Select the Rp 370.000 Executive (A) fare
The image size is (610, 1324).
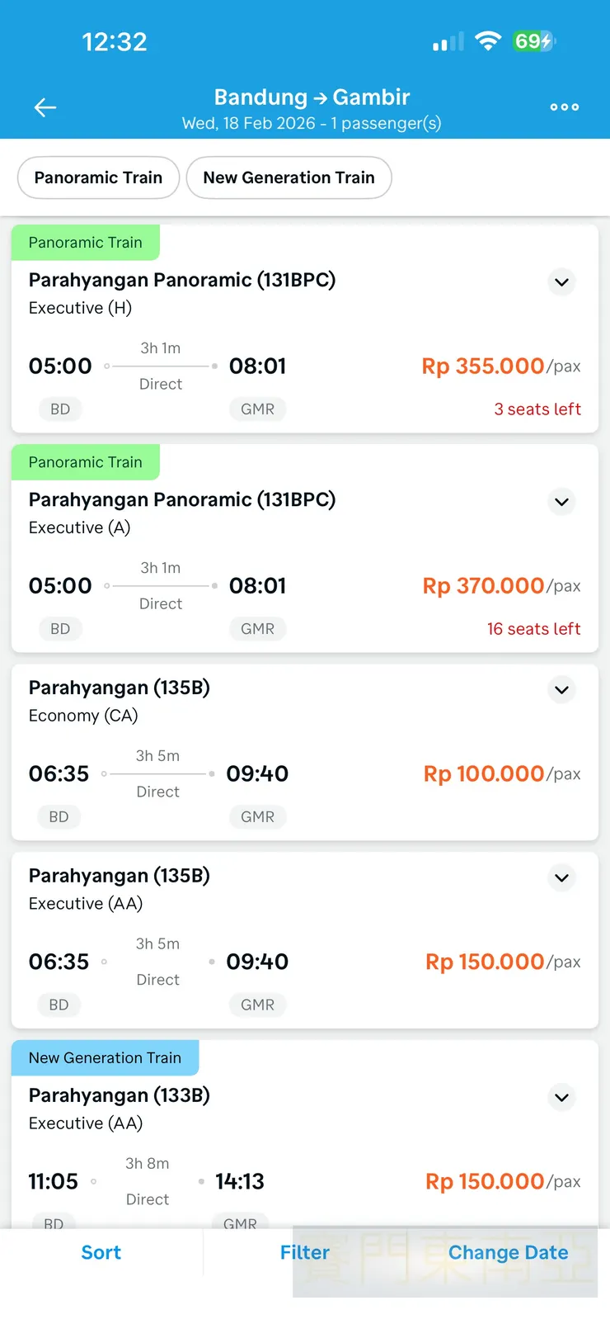(484, 586)
